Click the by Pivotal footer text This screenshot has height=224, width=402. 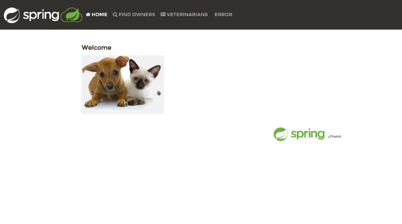tap(334, 136)
